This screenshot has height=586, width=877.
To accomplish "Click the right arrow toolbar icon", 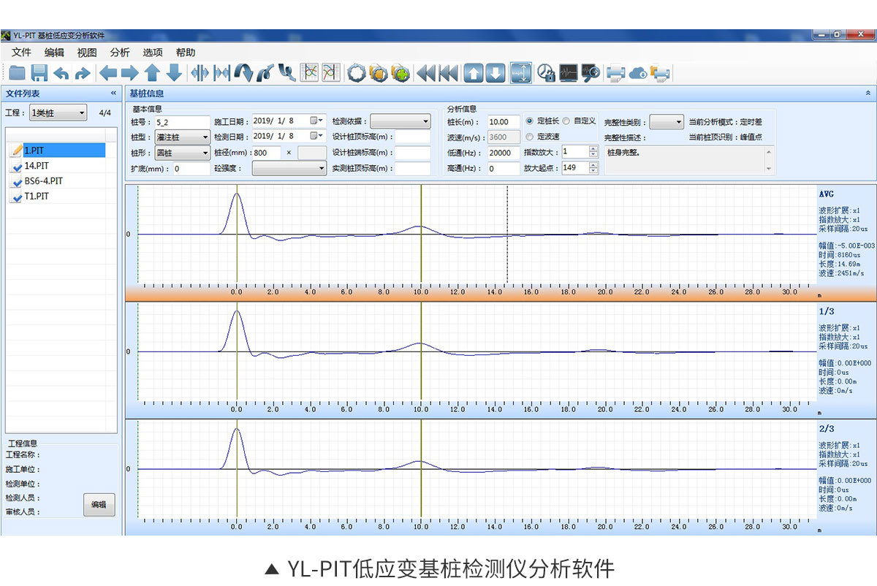I will [130, 72].
